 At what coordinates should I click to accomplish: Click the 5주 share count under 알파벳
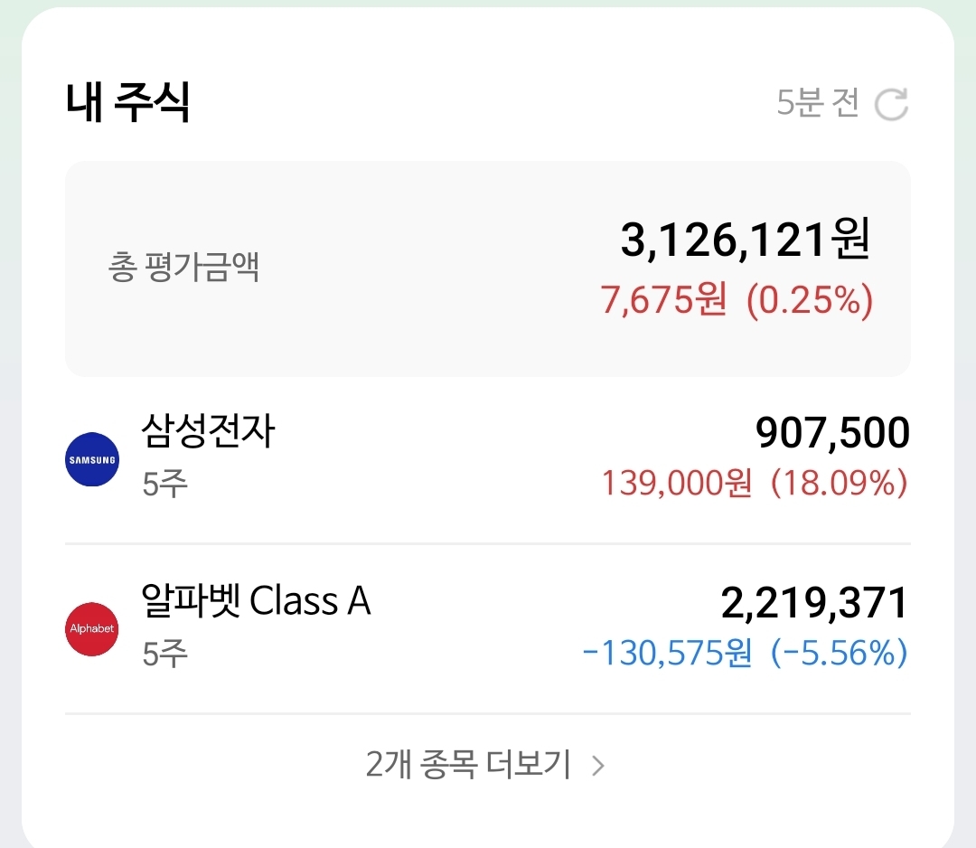click(x=164, y=652)
